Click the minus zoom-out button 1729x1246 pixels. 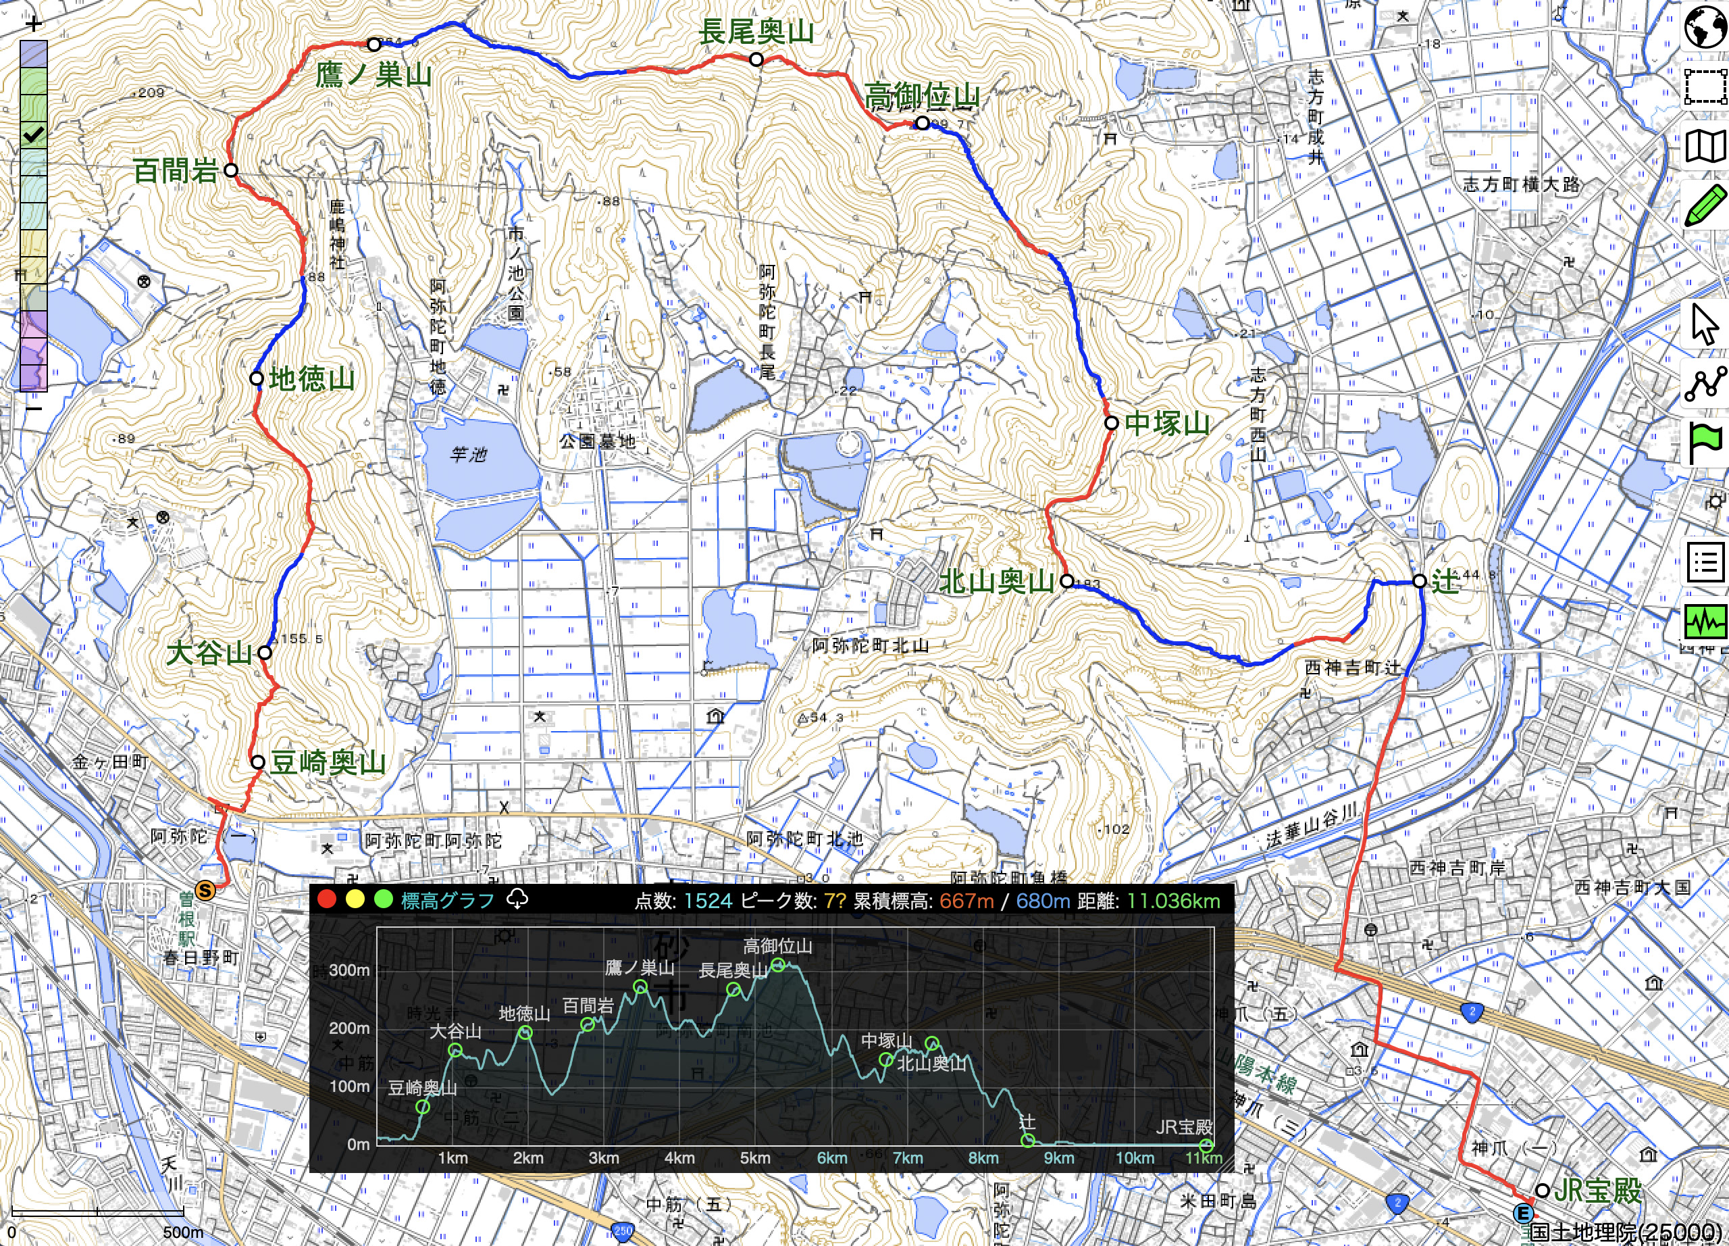[34, 408]
